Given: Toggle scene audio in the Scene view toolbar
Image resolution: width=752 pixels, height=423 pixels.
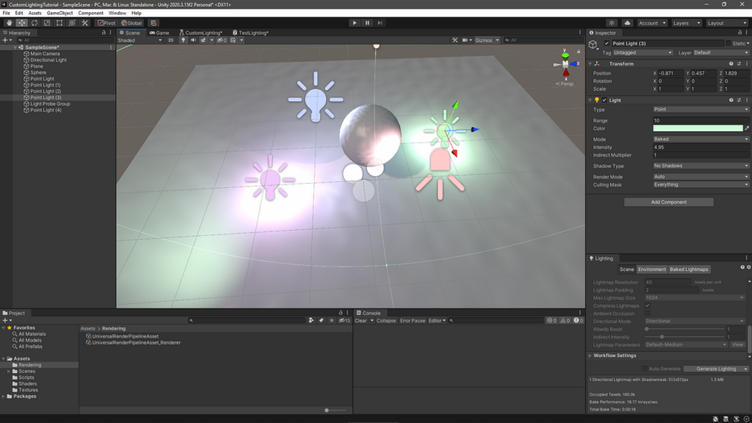Looking at the screenshot, I should [193, 40].
